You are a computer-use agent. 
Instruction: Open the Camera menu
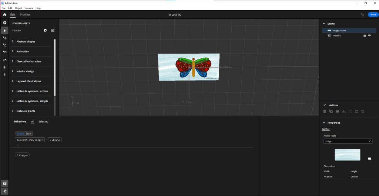point(28,8)
